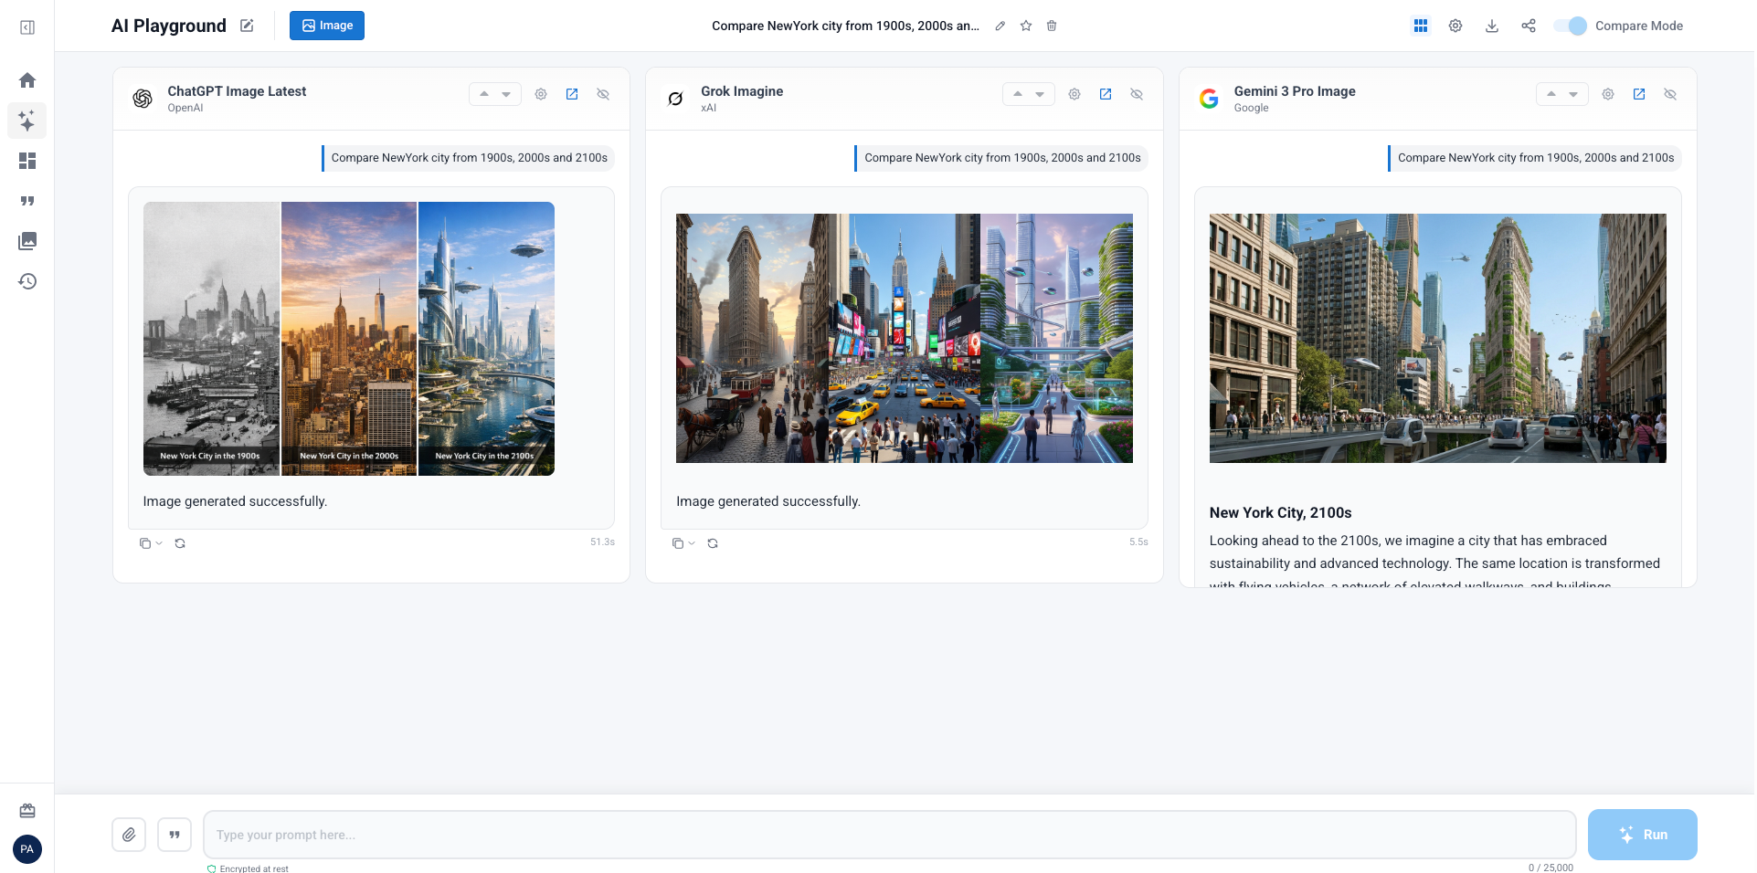Image resolution: width=1757 pixels, height=873 pixels.
Task: Expand copy options dropdown under ChatGPT response
Action: pyautogui.click(x=159, y=543)
